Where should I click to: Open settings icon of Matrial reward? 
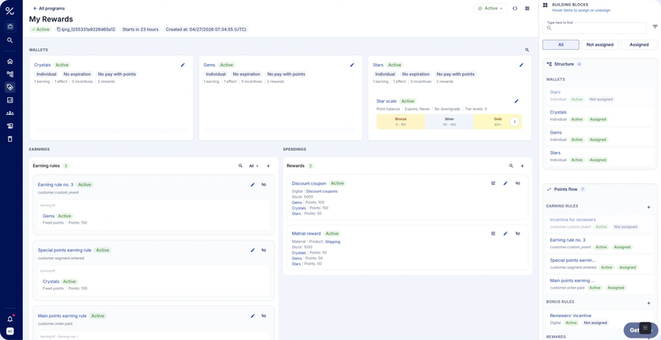pyautogui.click(x=493, y=233)
